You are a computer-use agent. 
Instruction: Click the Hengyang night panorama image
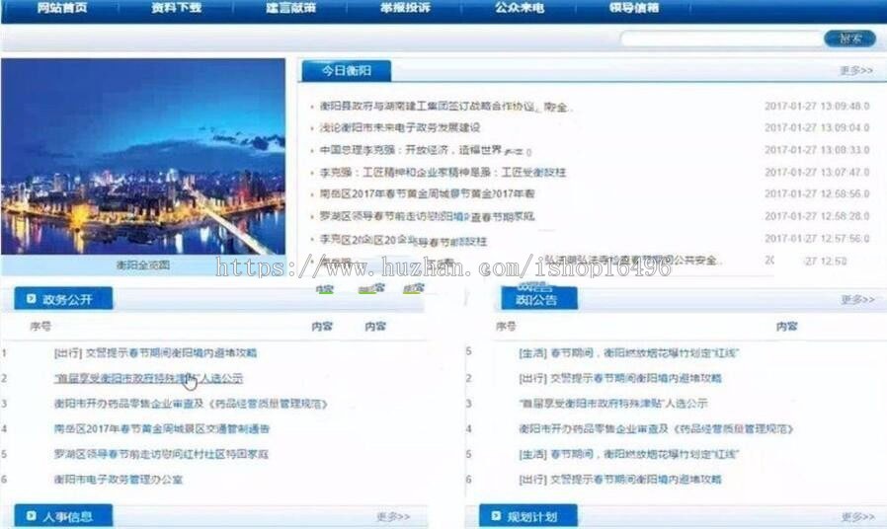pos(143,157)
